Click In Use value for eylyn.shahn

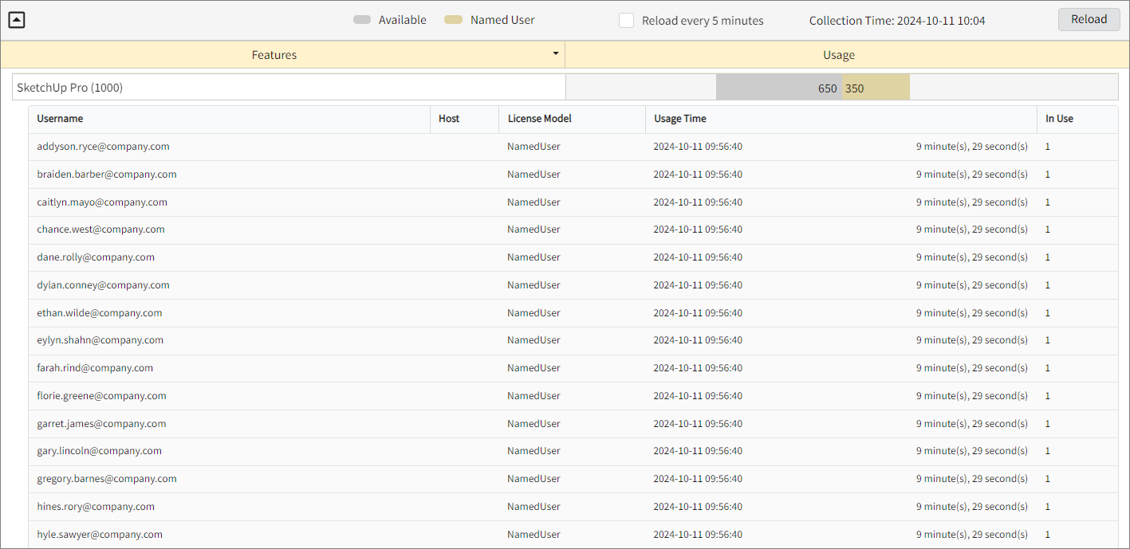click(1048, 340)
